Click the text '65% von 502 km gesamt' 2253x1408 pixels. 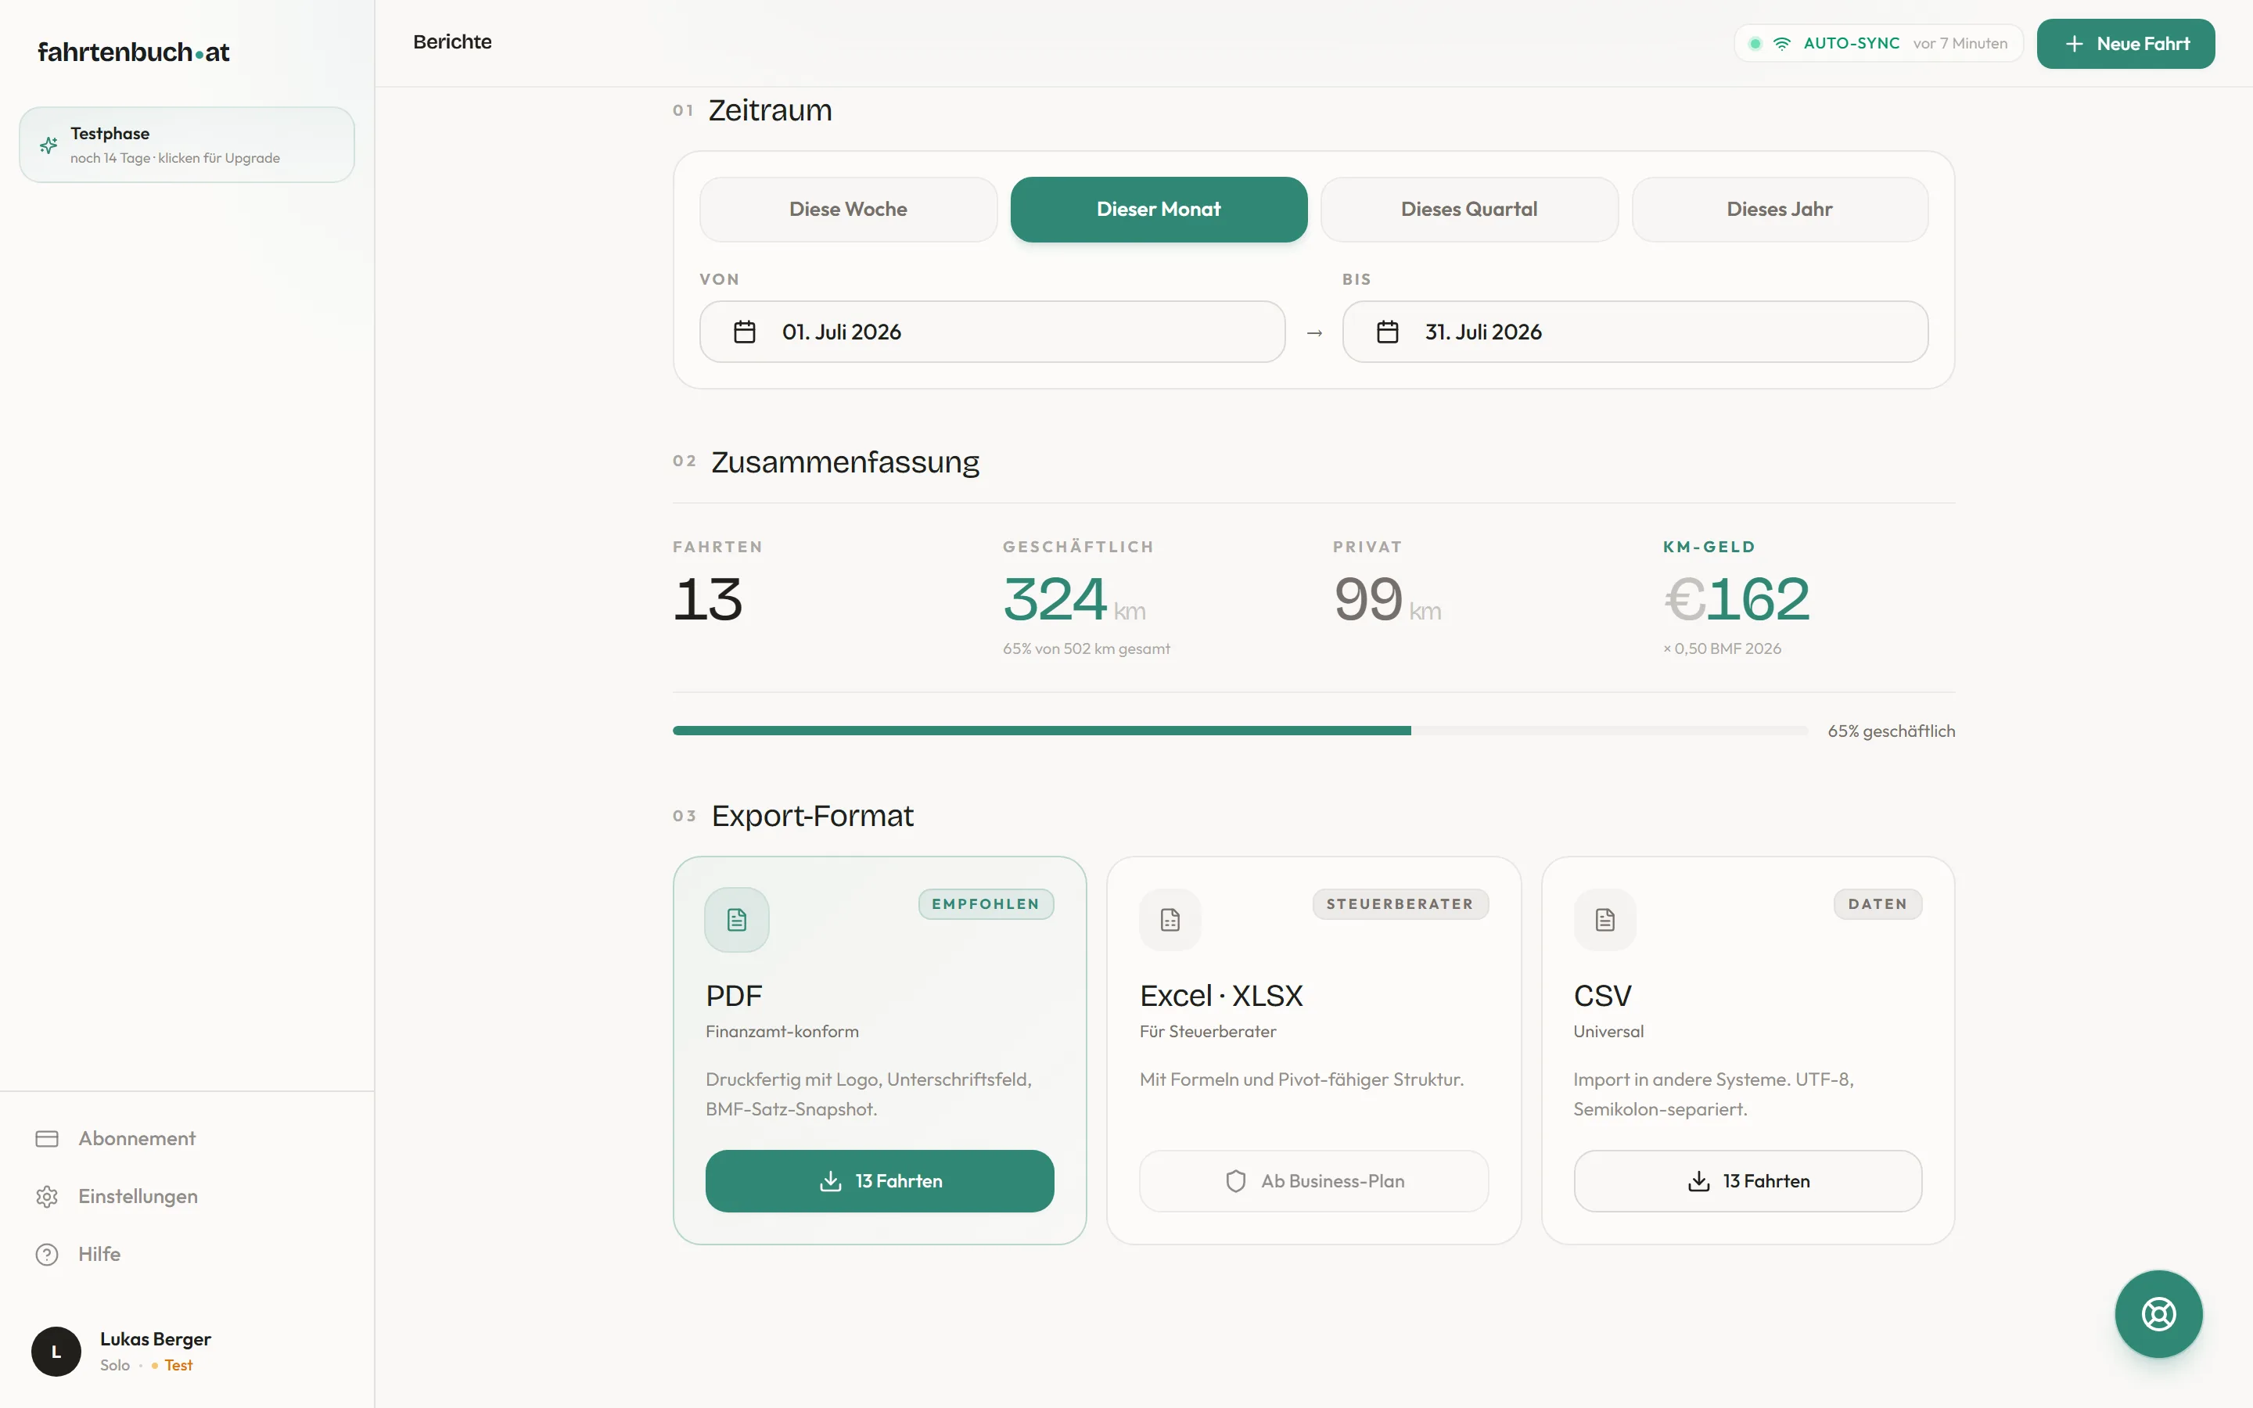click(1086, 649)
